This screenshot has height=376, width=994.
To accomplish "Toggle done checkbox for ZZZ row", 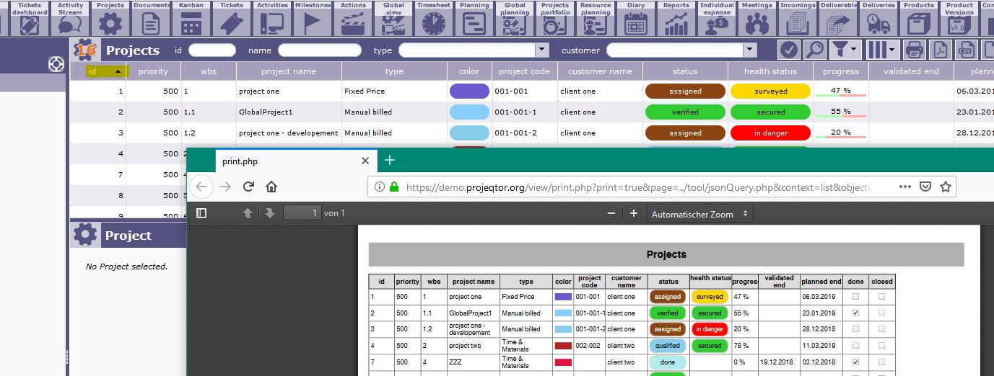I will click(855, 362).
